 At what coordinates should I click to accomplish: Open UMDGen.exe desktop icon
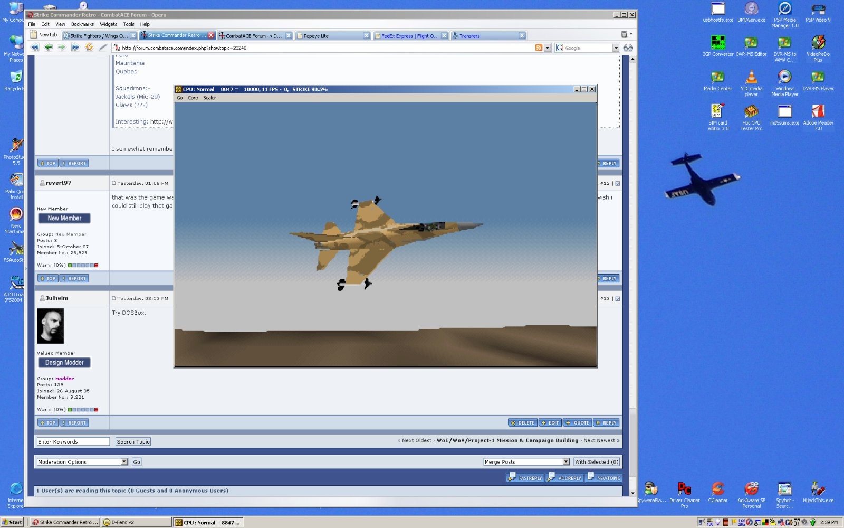[751, 12]
